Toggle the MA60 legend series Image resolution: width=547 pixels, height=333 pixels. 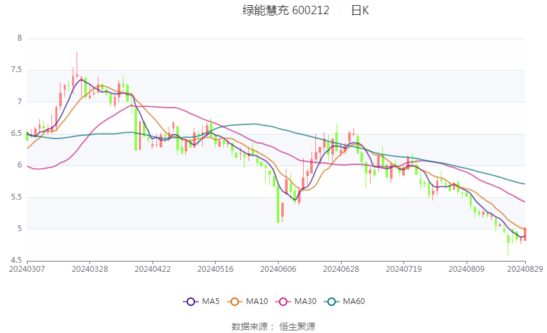point(344,301)
